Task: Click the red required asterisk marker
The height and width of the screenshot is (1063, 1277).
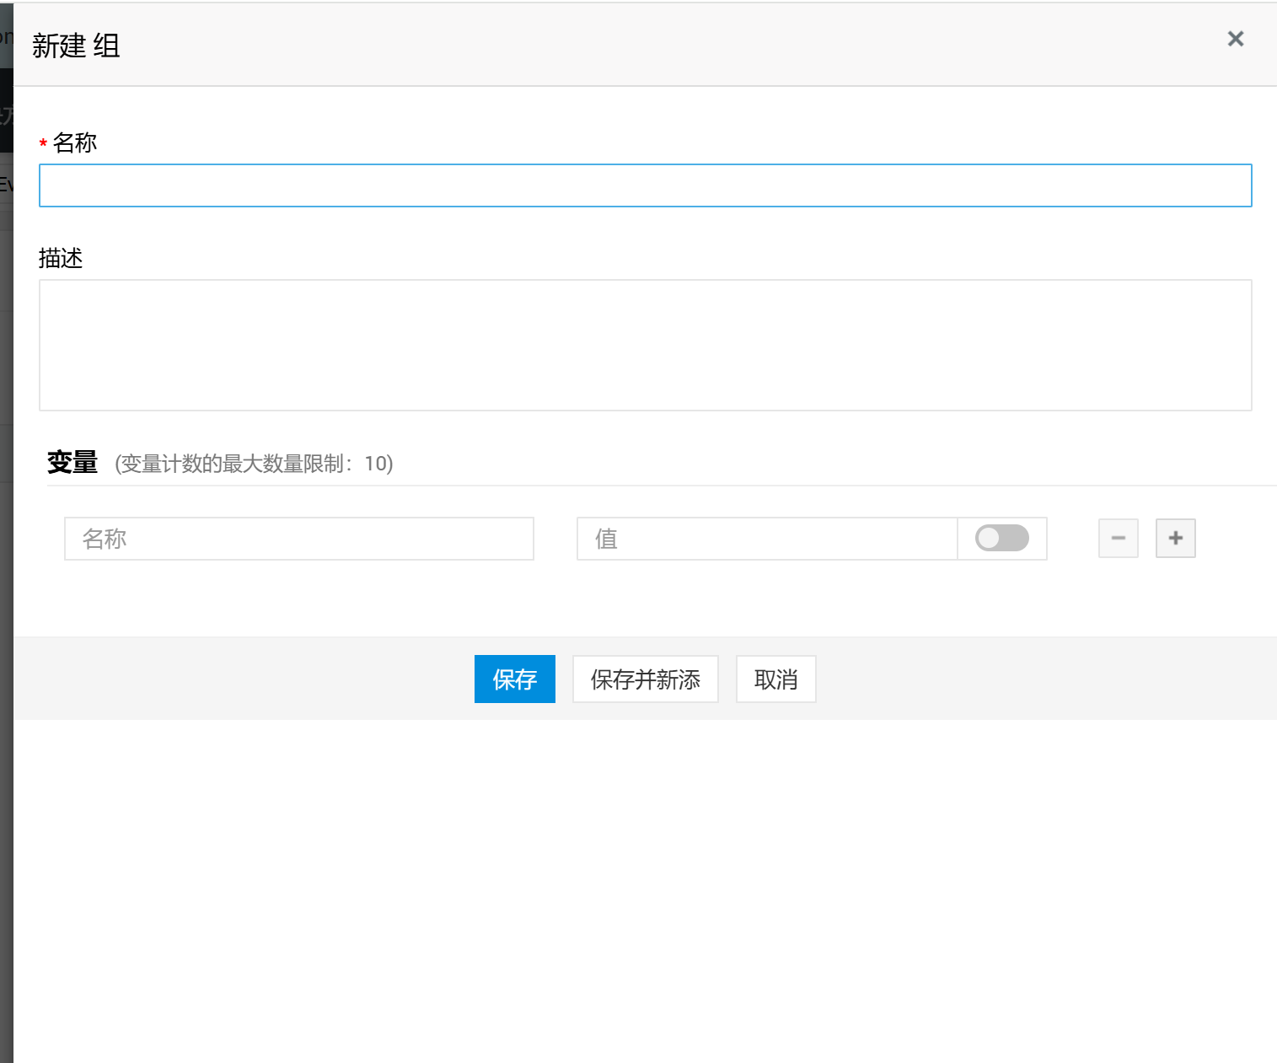Action: 43,145
